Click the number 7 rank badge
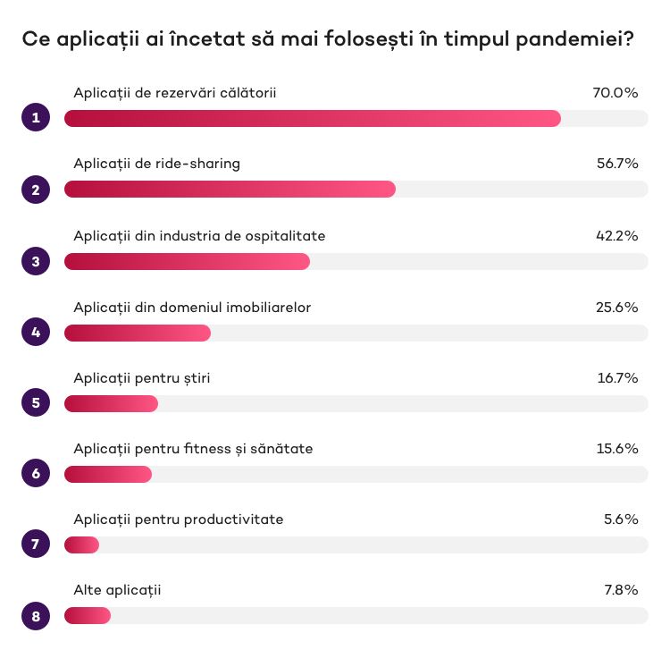670x667 pixels. point(36,544)
